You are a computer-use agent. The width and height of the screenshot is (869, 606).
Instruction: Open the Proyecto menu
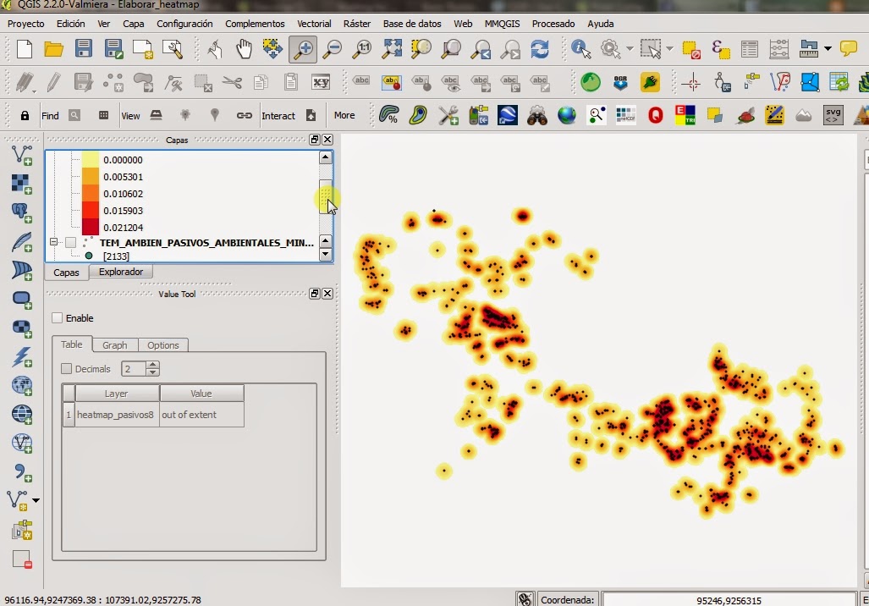25,24
